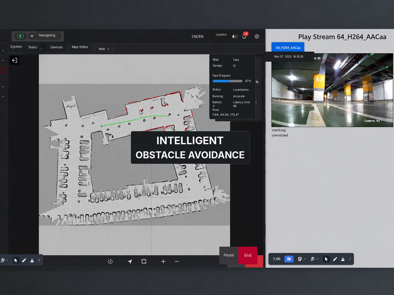This screenshot has height=295, width=394.
Task: Click the Task Progress bar at 57%
Action: [x=228, y=81]
